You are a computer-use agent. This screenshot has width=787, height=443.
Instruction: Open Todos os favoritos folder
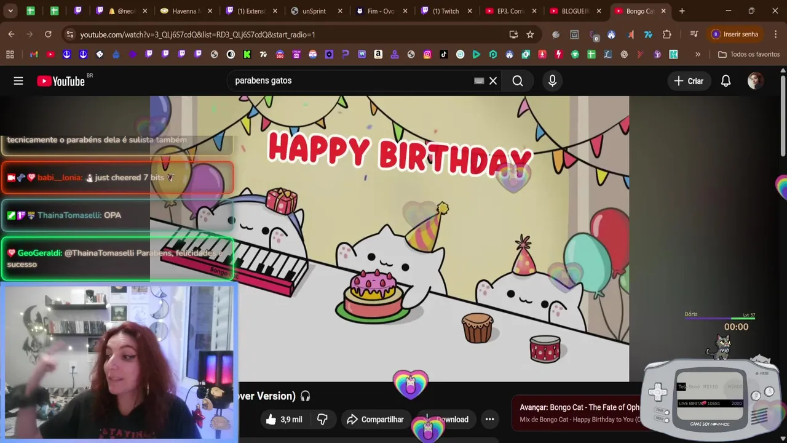(x=749, y=54)
